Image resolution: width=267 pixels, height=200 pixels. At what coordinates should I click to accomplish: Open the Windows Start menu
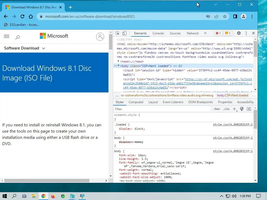(x=5, y=196)
